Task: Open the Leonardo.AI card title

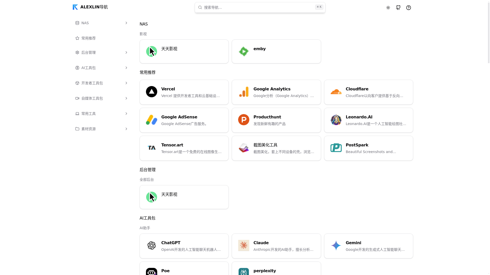Action: [359, 117]
